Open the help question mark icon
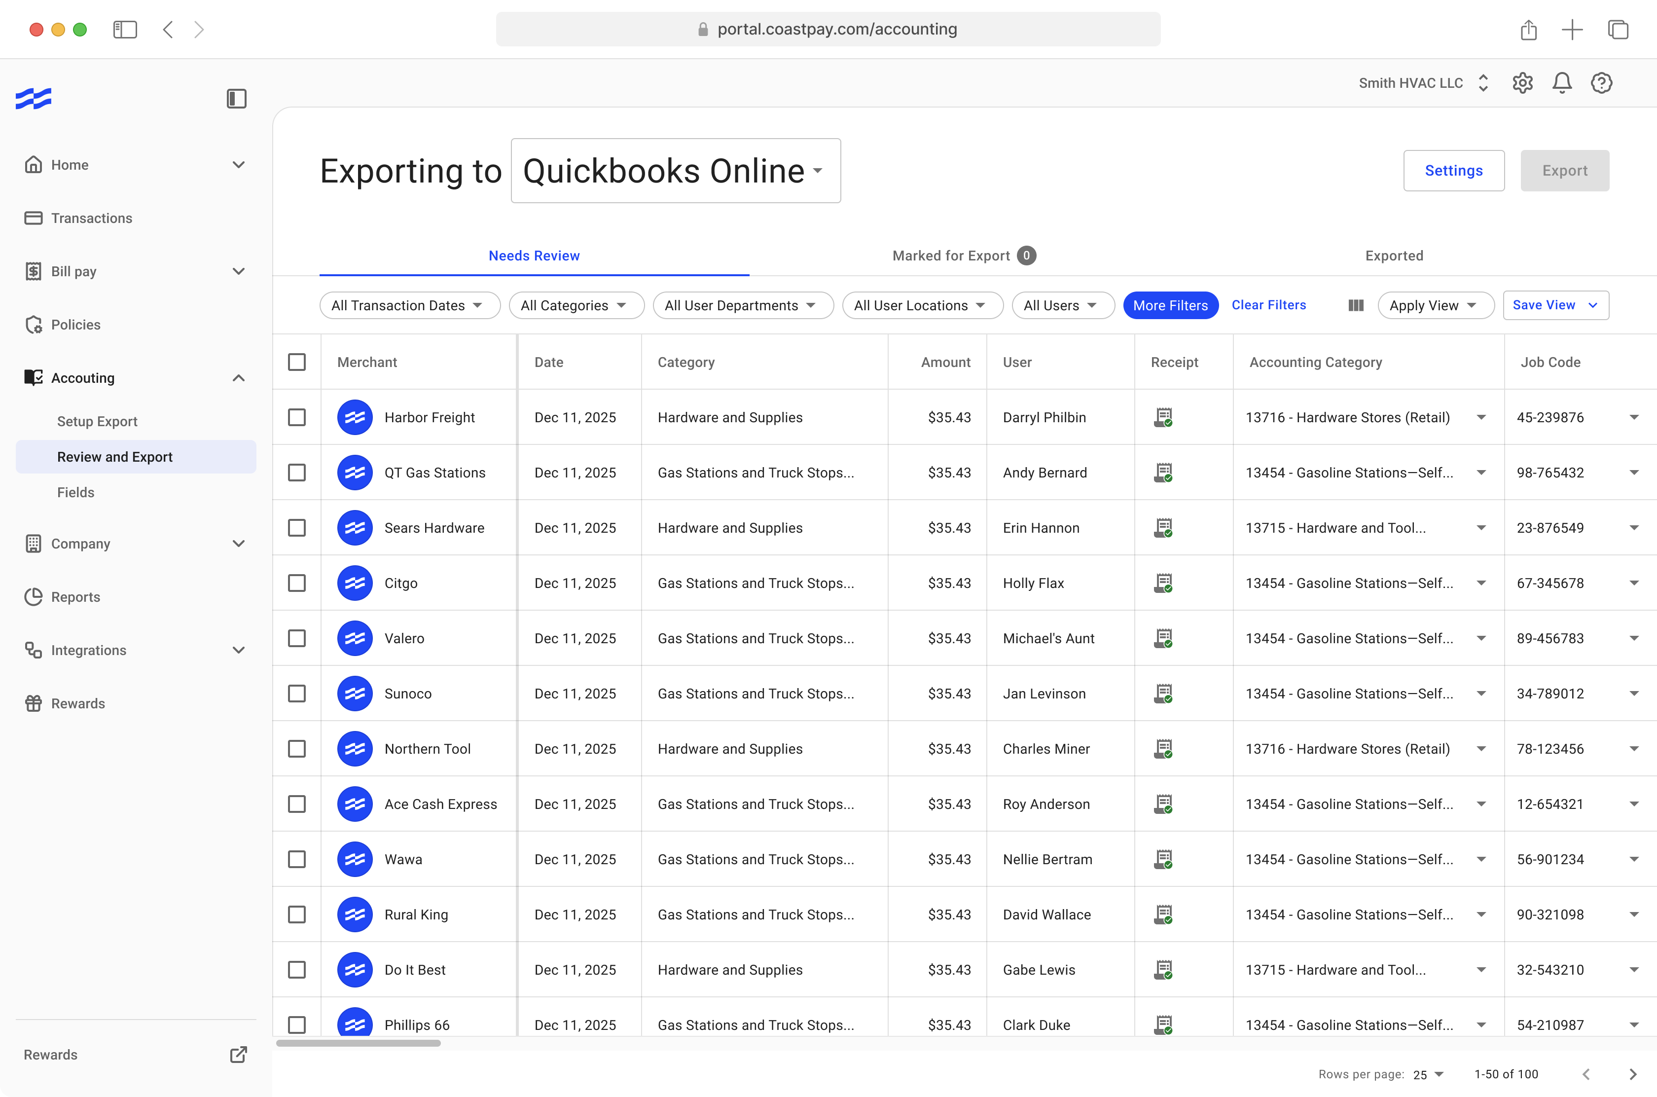1657x1097 pixels. (1601, 82)
